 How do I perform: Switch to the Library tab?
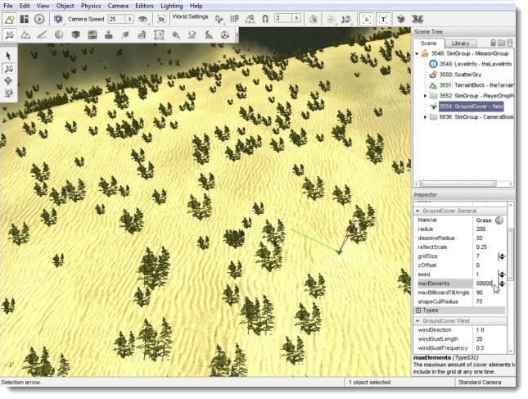click(x=460, y=43)
